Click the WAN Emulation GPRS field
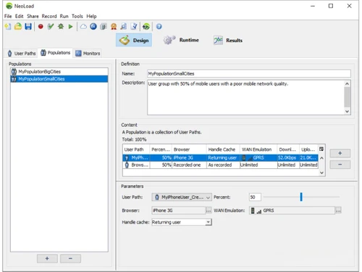 292,210
